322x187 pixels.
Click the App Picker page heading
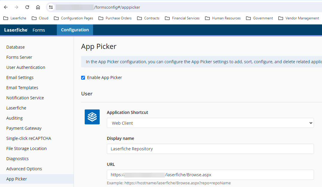coord(98,47)
